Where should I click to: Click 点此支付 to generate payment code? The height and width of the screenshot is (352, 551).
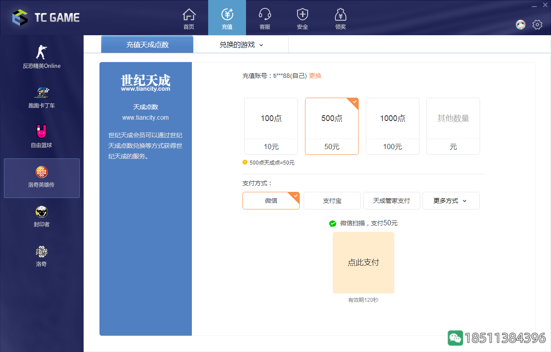(364, 262)
